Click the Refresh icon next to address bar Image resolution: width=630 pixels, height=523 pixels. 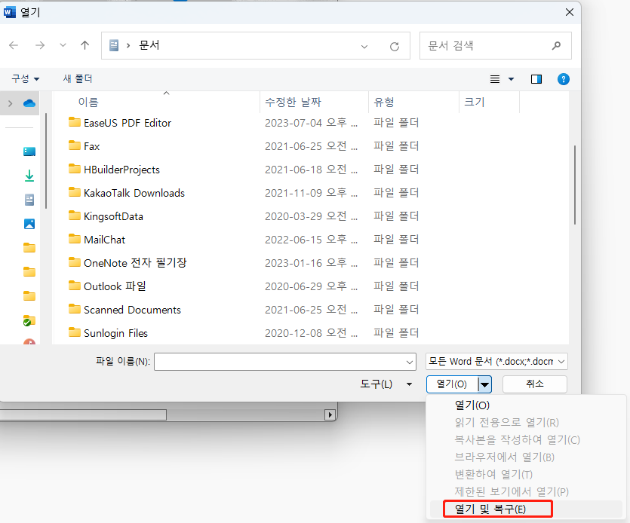click(395, 45)
